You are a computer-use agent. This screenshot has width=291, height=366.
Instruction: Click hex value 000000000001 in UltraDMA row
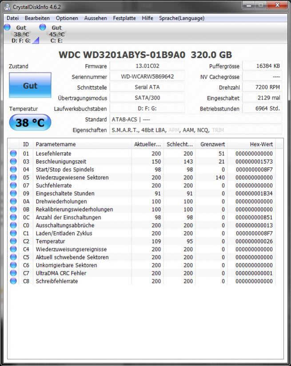click(254, 273)
